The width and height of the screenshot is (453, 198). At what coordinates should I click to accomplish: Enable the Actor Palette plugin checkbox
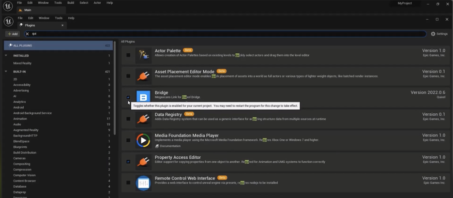[128, 55]
